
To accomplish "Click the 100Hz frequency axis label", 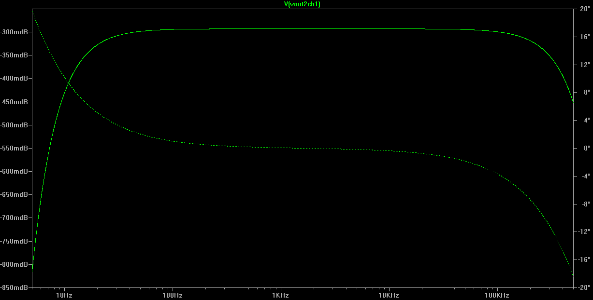I will (172, 295).
